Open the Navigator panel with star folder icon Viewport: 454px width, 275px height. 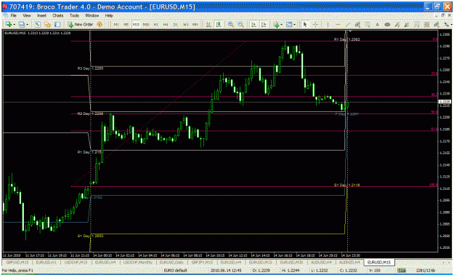(47, 25)
